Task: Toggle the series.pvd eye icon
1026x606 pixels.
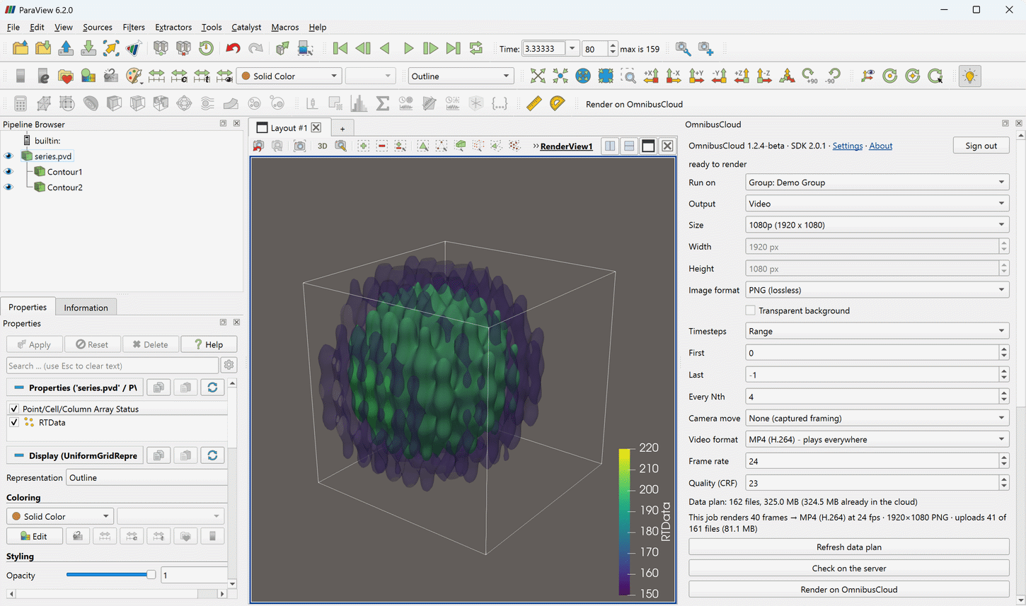Action: click(x=8, y=156)
